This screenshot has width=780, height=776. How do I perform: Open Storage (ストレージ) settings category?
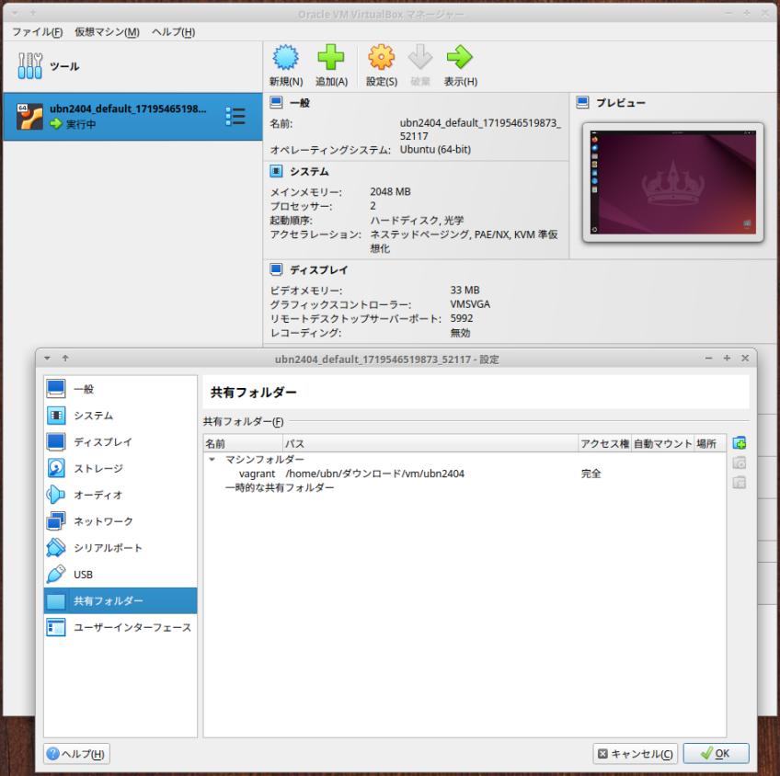(120, 468)
